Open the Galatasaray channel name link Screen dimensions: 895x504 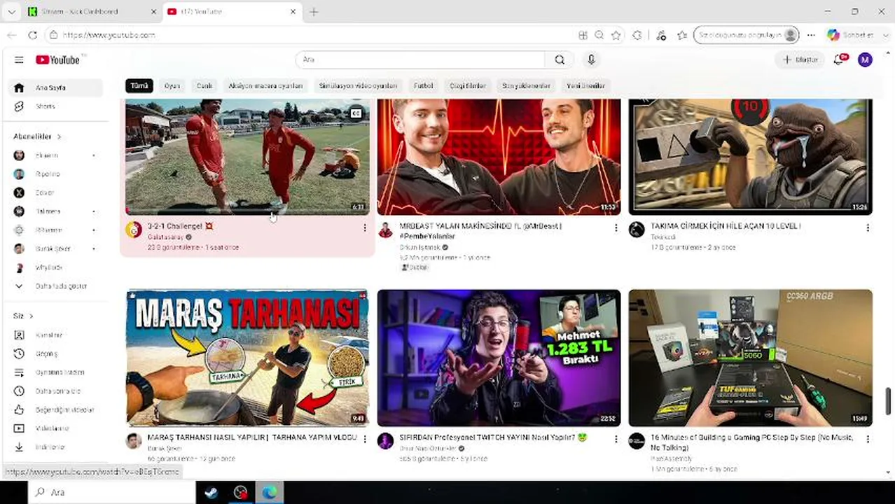(x=165, y=237)
